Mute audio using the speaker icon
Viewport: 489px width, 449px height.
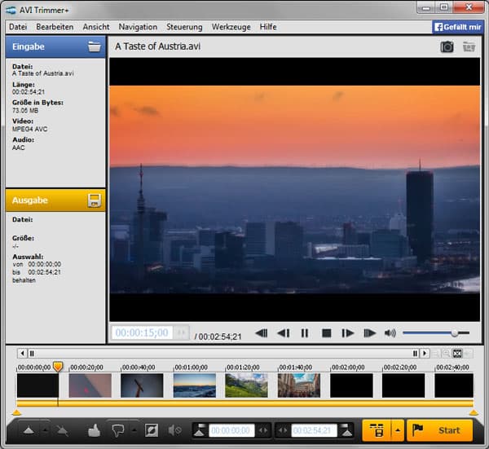coord(390,332)
